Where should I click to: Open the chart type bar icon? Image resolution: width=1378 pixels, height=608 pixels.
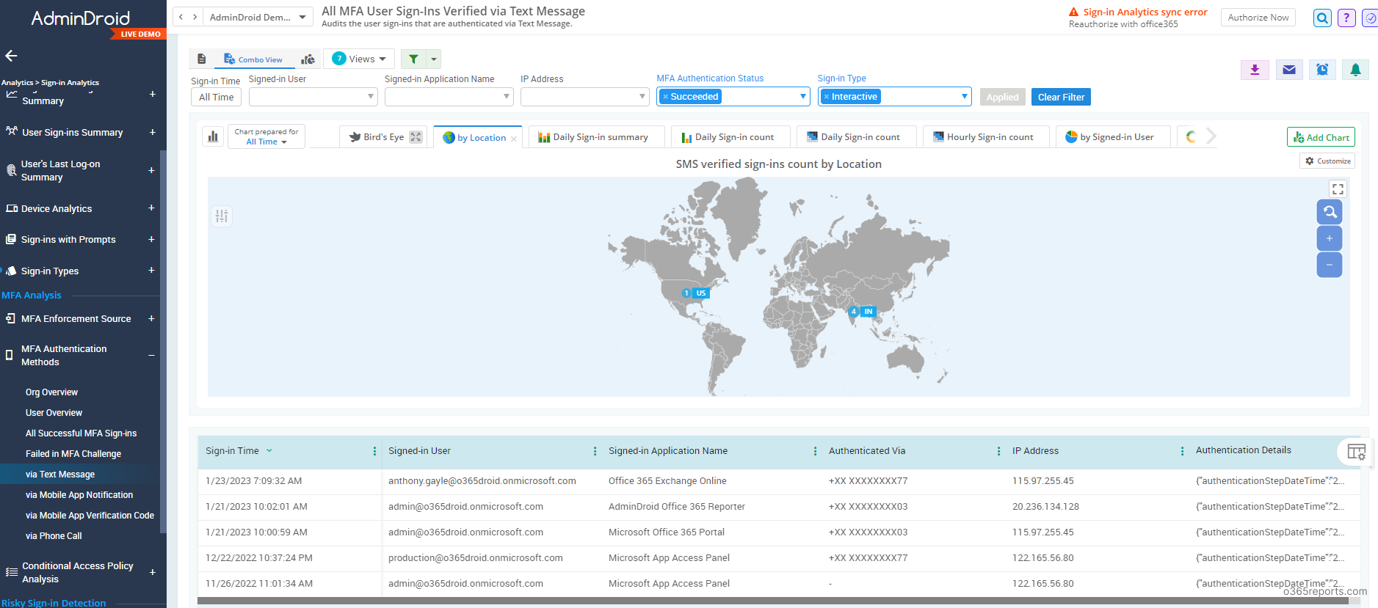click(213, 136)
